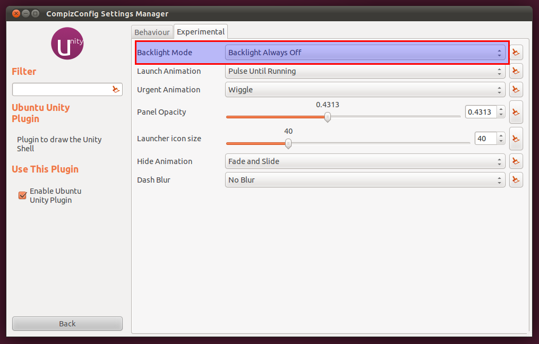Click the Urgent Animation reset broom icon
The width and height of the screenshot is (539, 344).
click(516, 90)
